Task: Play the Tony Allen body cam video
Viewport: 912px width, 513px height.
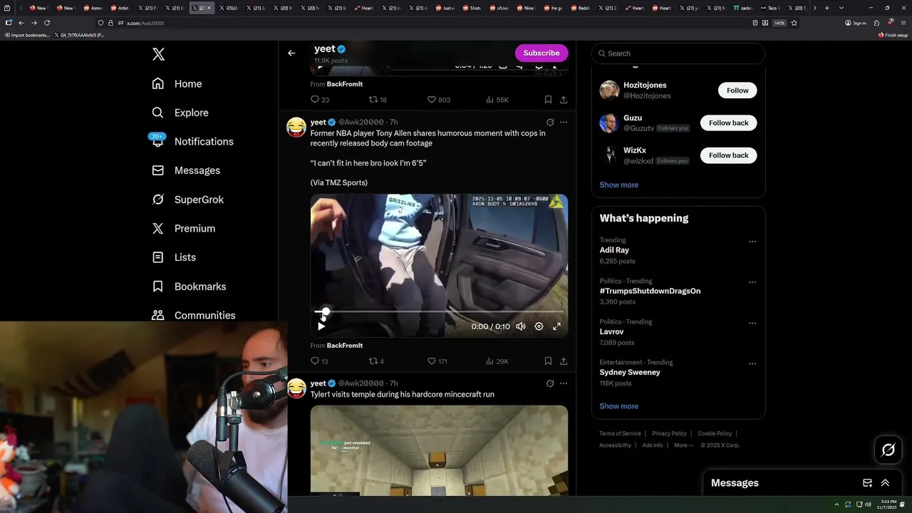Action: [x=321, y=326]
